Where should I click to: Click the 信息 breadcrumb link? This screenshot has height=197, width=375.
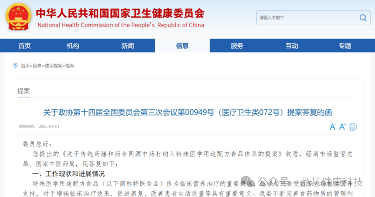37,66
